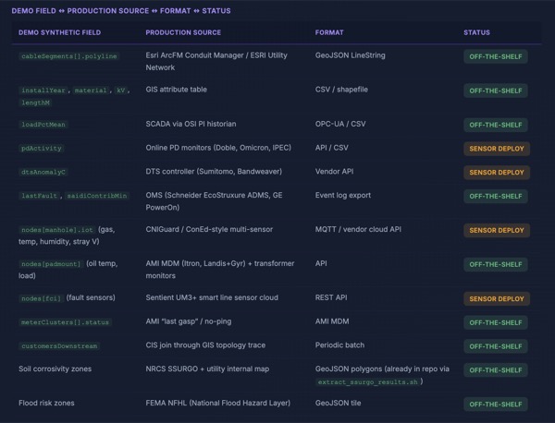This screenshot has height=423, width=555.
Task: Click 'NRCS SSURGO + utility internal map'
Action: pos(207,369)
